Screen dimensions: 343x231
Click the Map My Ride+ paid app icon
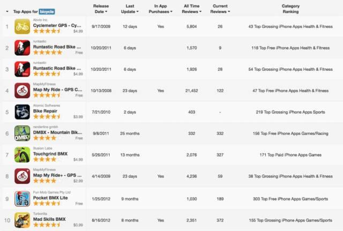click(x=22, y=176)
